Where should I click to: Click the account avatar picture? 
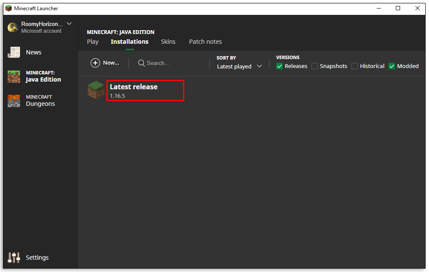point(13,27)
